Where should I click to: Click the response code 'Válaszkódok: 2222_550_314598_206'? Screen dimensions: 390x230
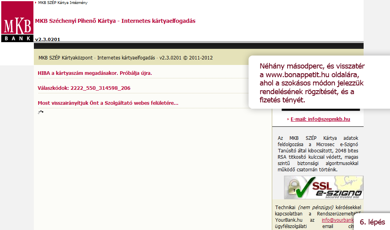84,88
